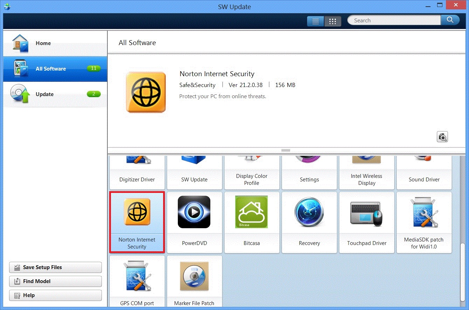Viewport: 469px width, 310px height.
Task: Click the details magnifier icon
Action: pos(442,137)
